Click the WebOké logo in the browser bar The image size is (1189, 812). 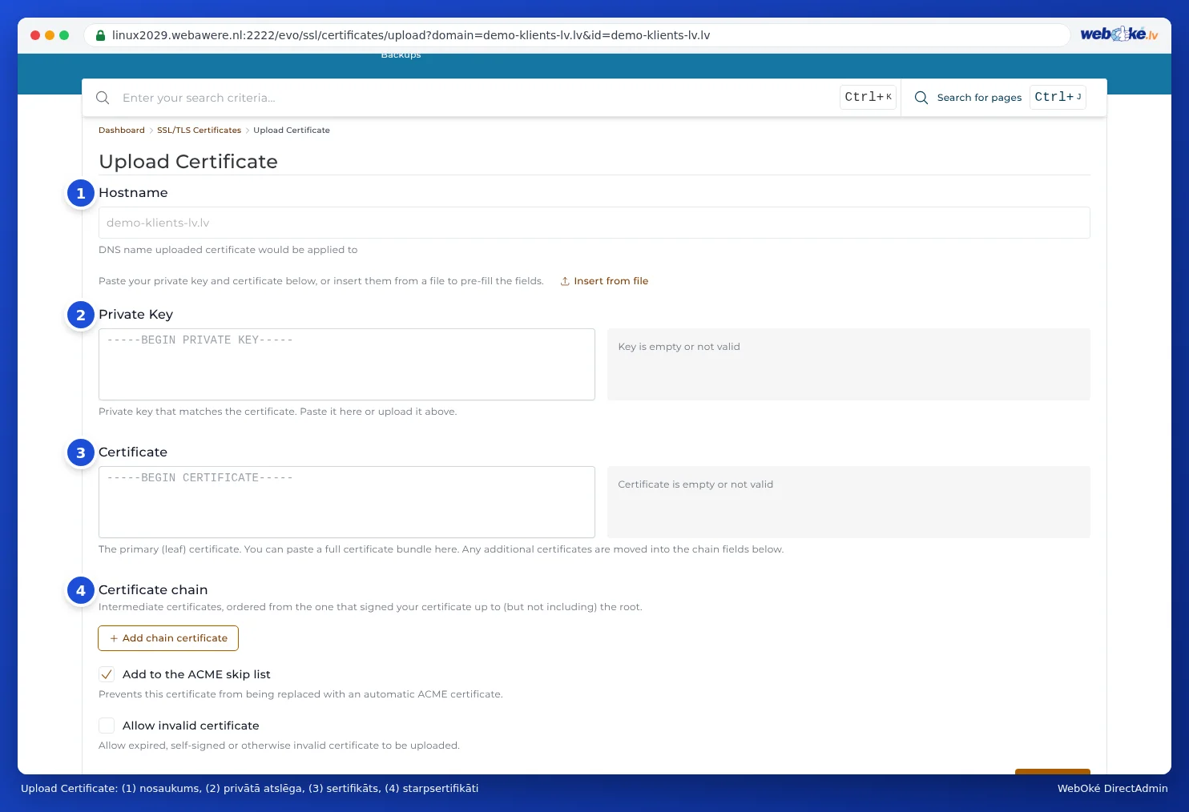click(x=1119, y=34)
